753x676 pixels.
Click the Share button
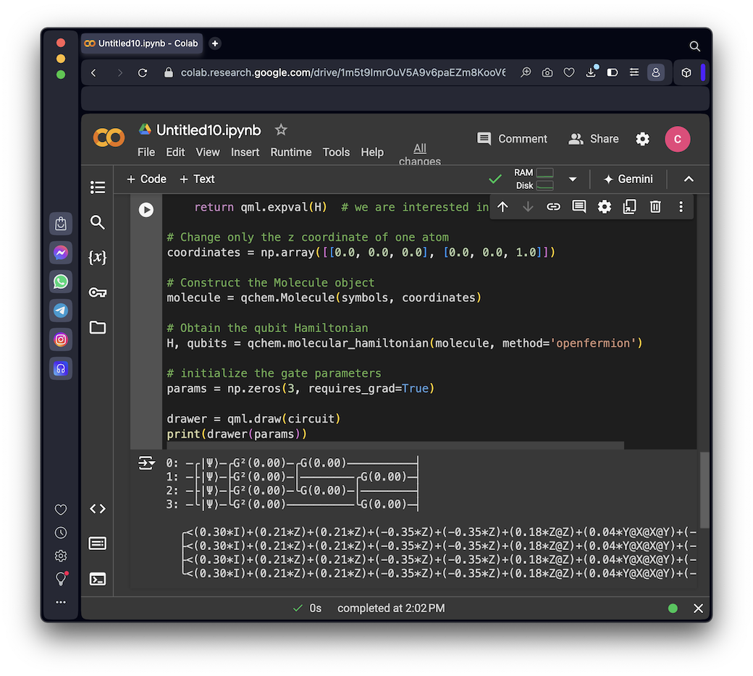[x=594, y=139]
